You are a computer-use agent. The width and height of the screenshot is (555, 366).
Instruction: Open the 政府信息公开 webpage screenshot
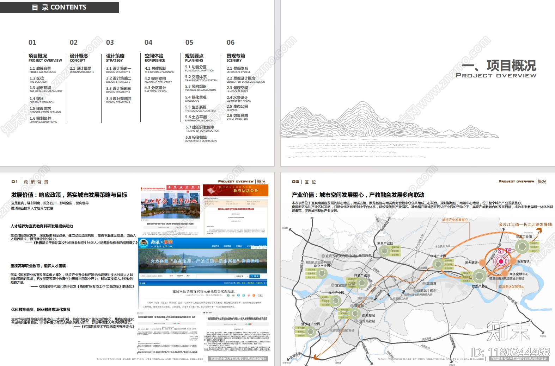click(236, 210)
